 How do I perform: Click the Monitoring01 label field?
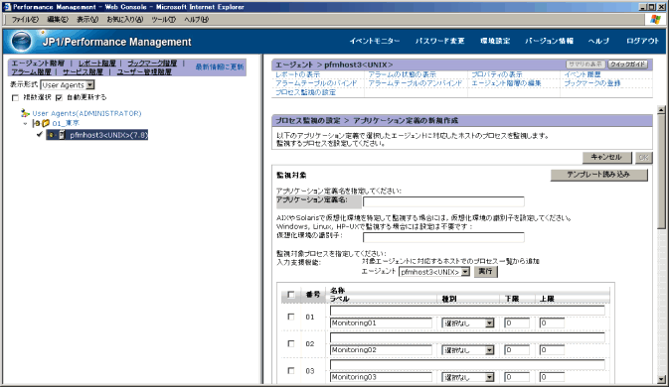381,323
